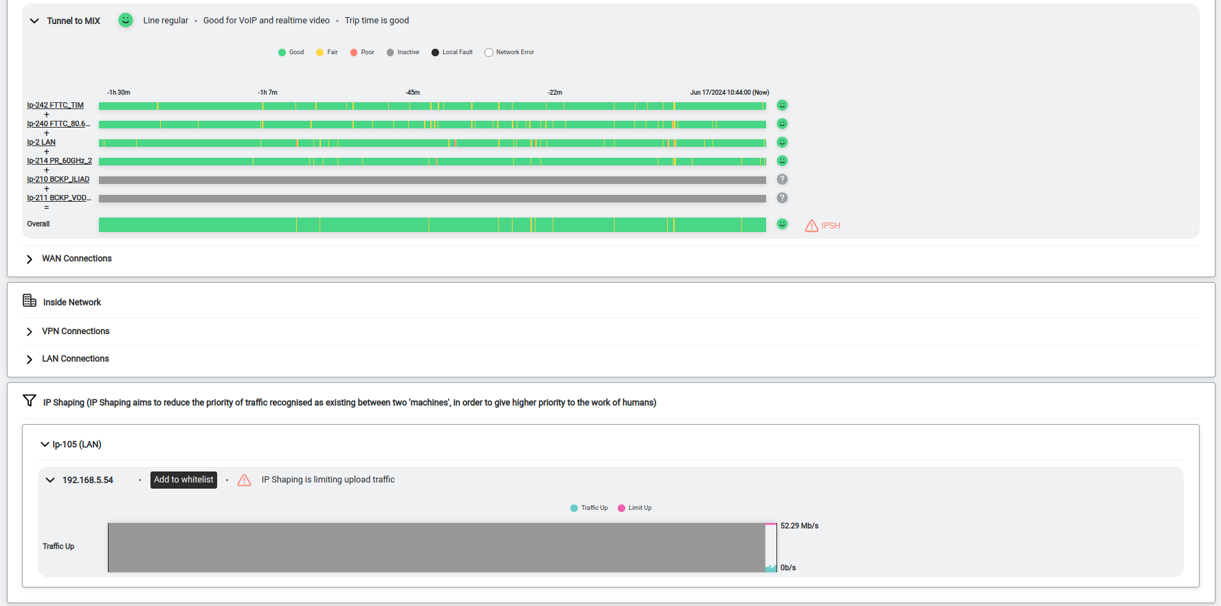Collapse the Ip-105 (LAN) group
The image size is (1221, 606).
pos(45,445)
